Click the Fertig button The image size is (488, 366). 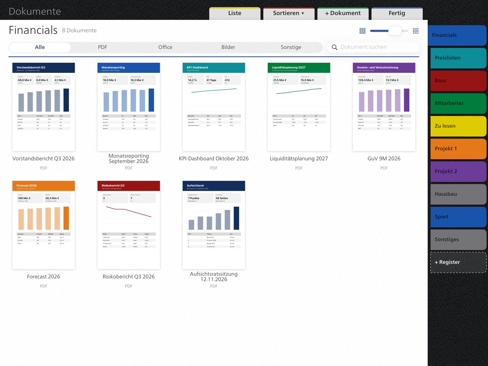coord(397,13)
